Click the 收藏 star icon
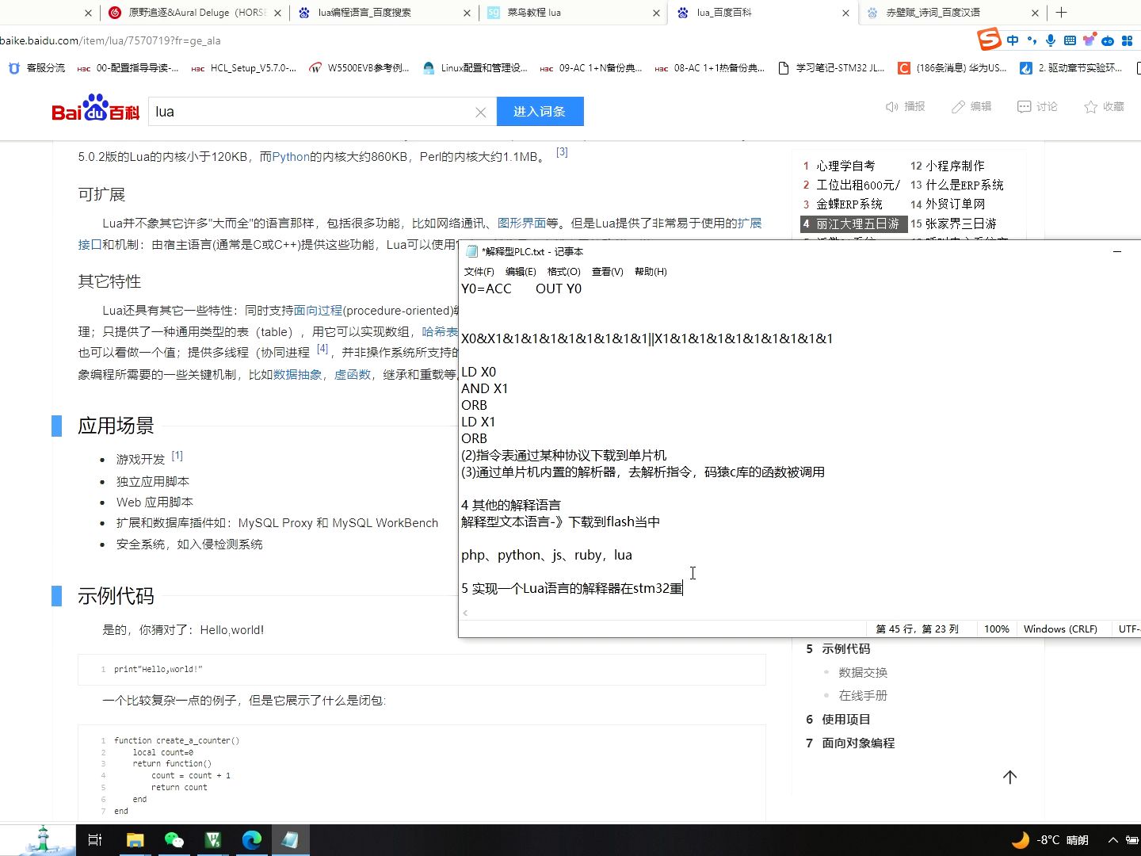This screenshot has height=856, width=1141. click(x=1091, y=107)
